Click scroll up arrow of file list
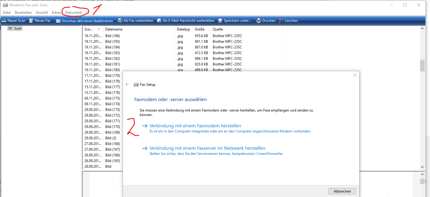 coord(422,28)
